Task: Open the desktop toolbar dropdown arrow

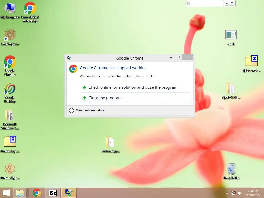Action: pos(227,3)
